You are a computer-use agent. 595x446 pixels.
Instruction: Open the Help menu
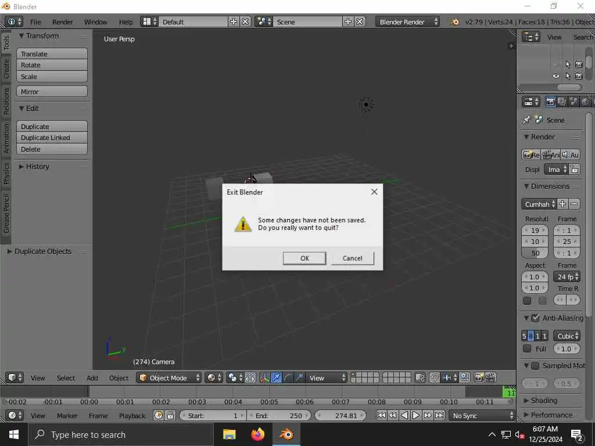coord(126,22)
